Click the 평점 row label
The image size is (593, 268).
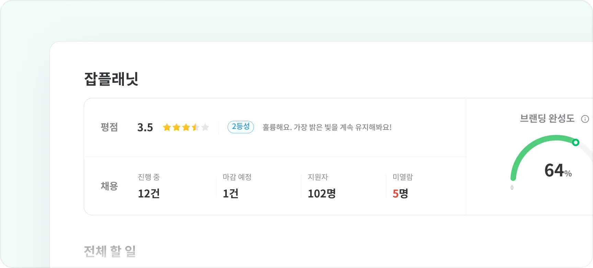click(x=109, y=127)
